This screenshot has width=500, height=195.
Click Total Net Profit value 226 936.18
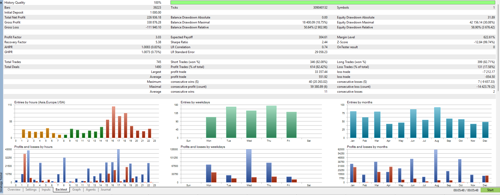click(x=154, y=17)
